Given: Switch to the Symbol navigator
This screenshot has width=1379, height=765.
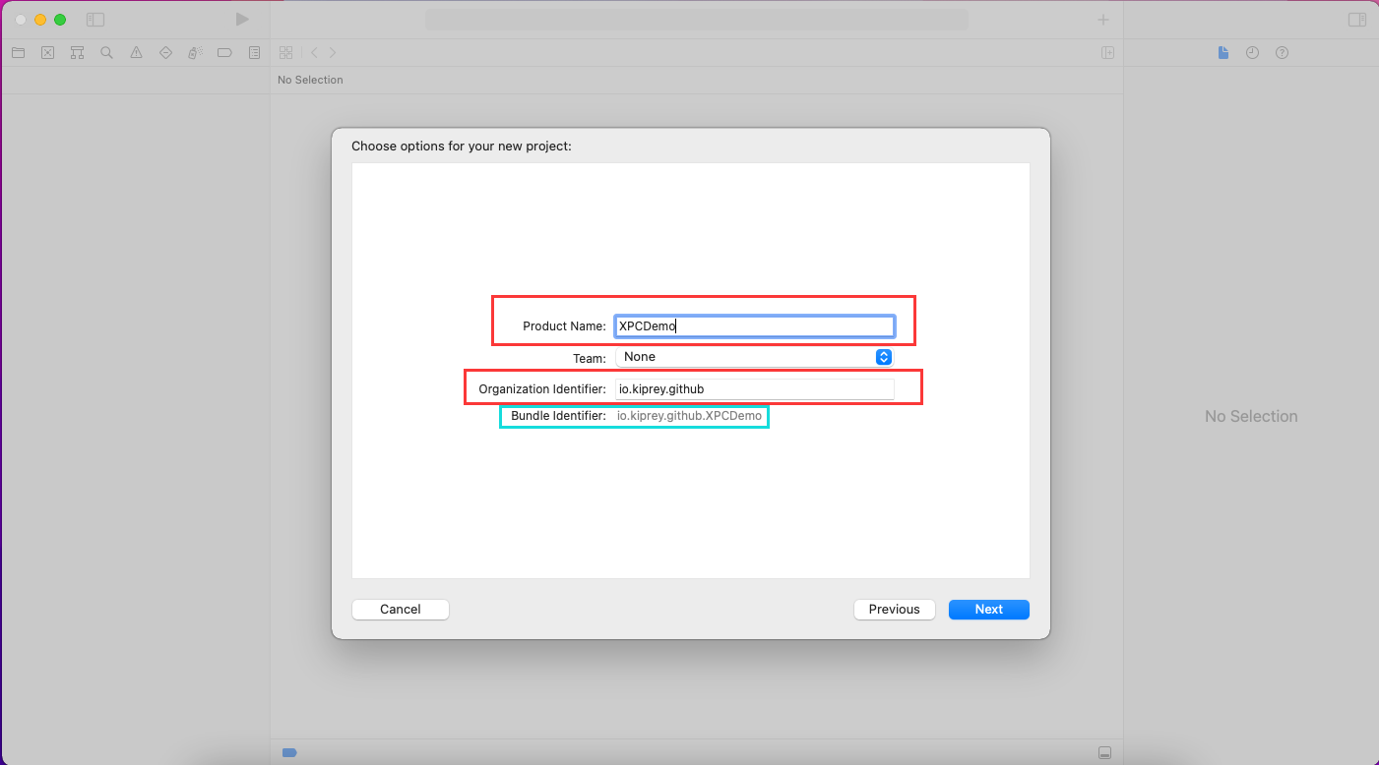Looking at the screenshot, I should 77,53.
